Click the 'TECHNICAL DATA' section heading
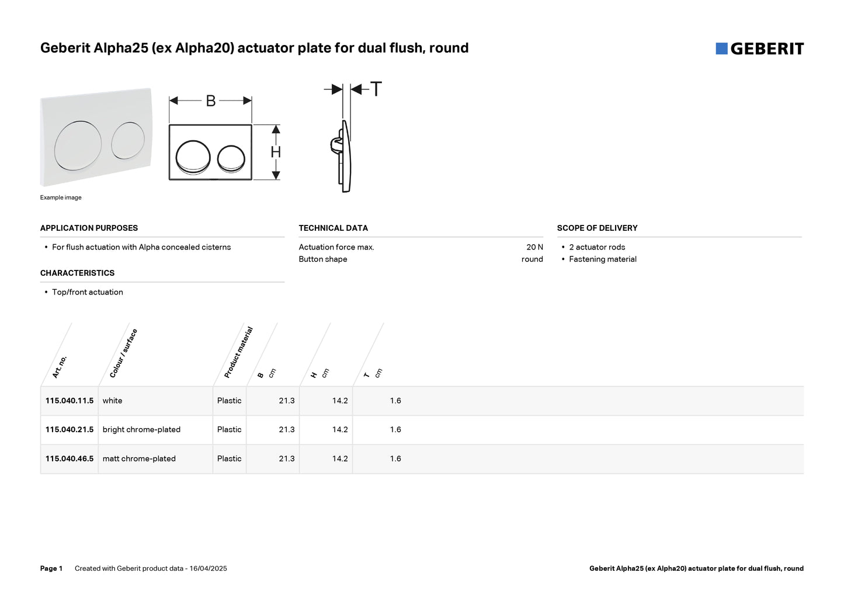844x597 pixels. pos(333,228)
